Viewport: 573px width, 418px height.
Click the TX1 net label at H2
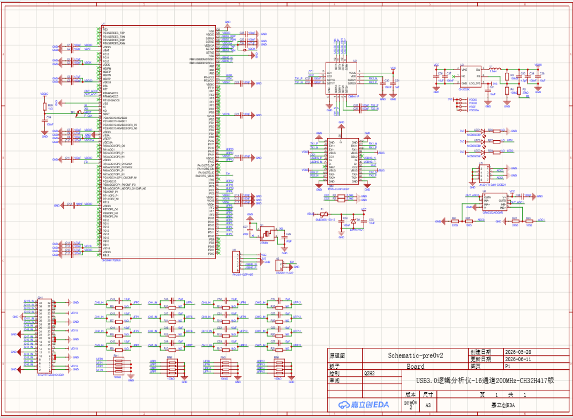coord(292,262)
